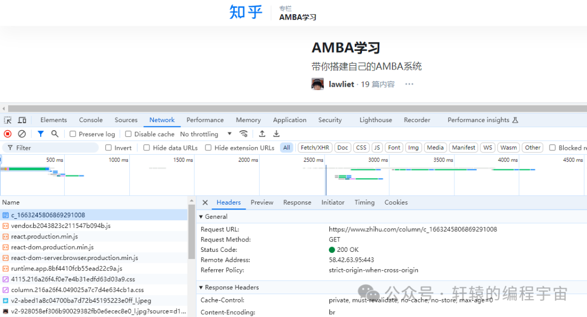Check the Invert filter checkbox
The height and width of the screenshot is (317, 587).
coord(109,148)
